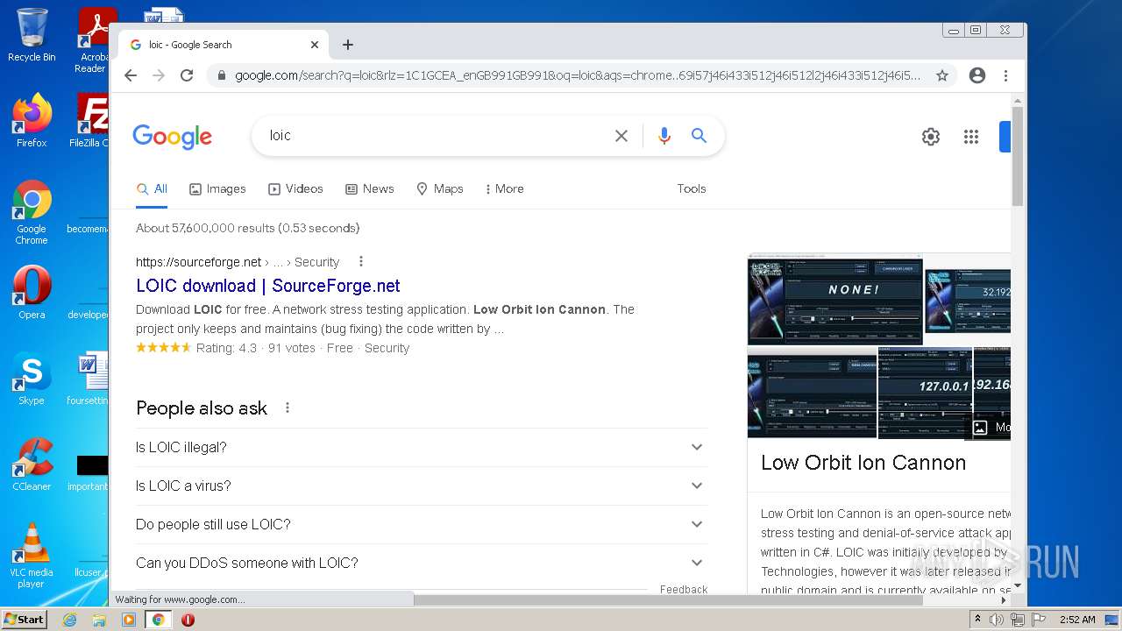This screenshot has width=1122, height=631.
Task: Open the FileZilla desktop shortcut
Action: tap(89, 121)
